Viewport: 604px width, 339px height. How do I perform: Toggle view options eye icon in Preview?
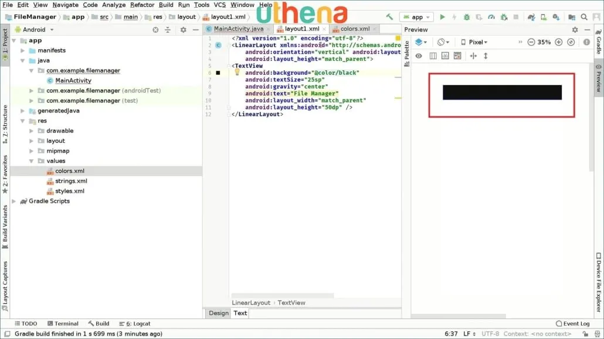click(x=419, y=56)
